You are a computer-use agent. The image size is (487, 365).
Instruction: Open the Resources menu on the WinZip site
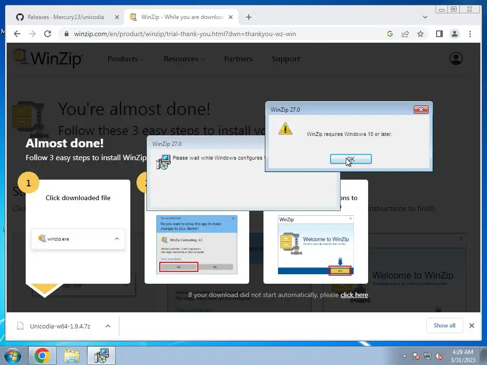[x=184, y=58]
